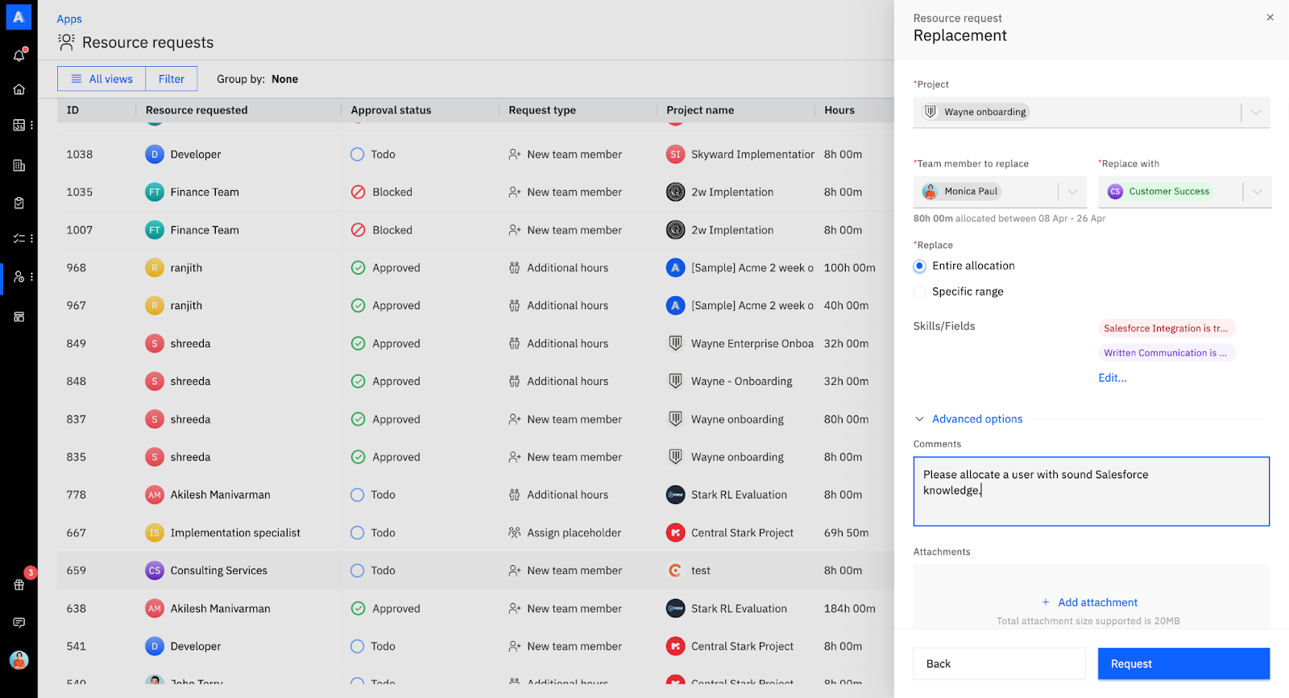Click the Add attachment link
Viewport: 1289px width, 698px height.
(1098, 602)
